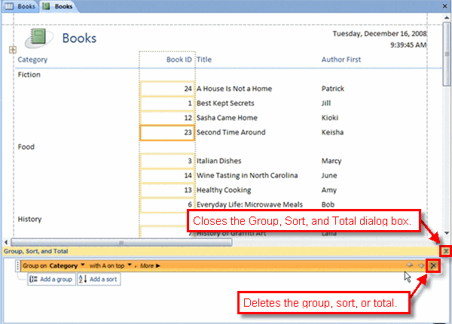Screen dimensions: 452x324
Task: Click the time 9:39:45 AM
Action: coord(408,45)
